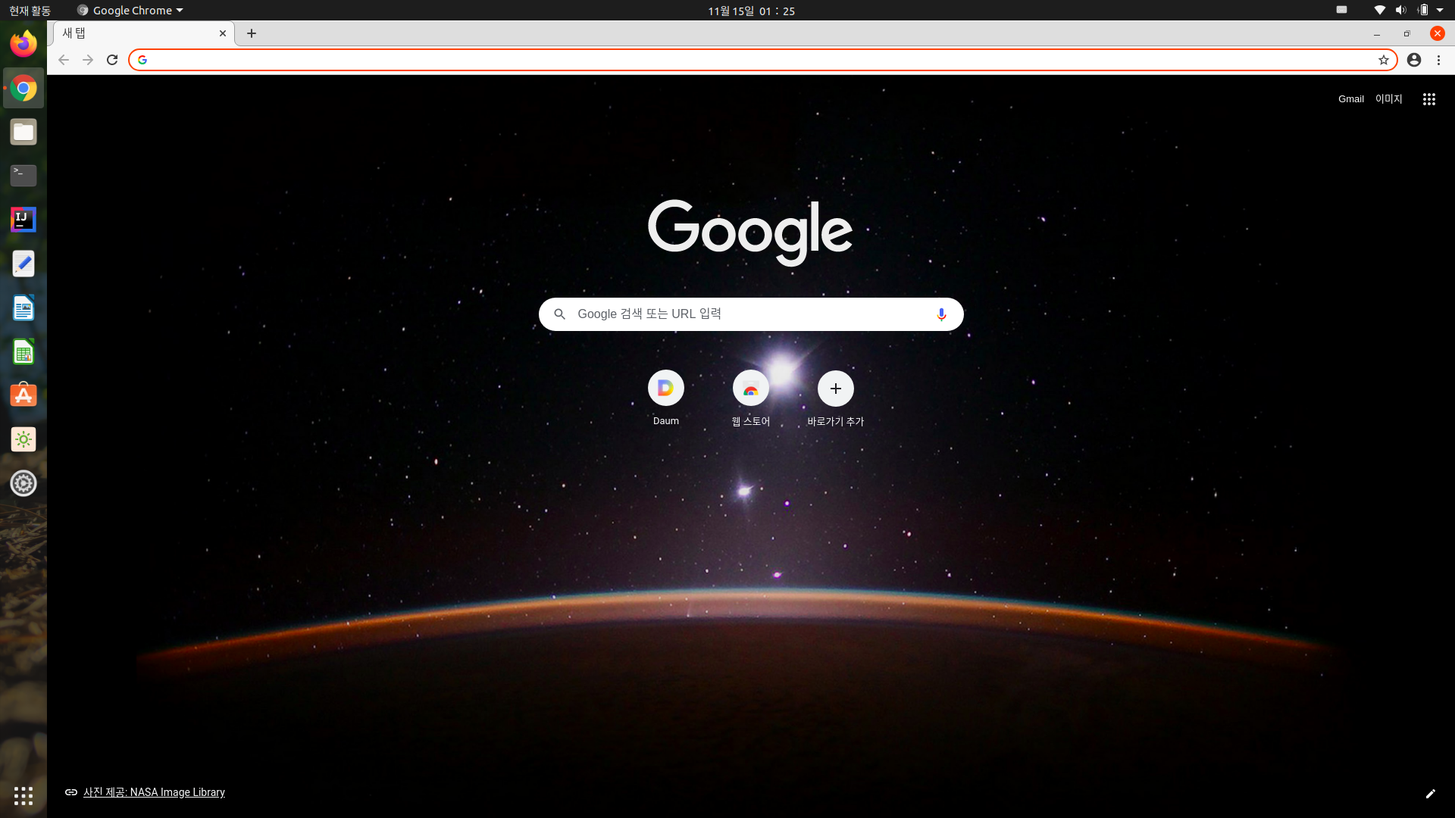This screenshot has height=818, width=1455.
Task: Expand Google Chrome app menu in top bar
Action: (130, 11)
